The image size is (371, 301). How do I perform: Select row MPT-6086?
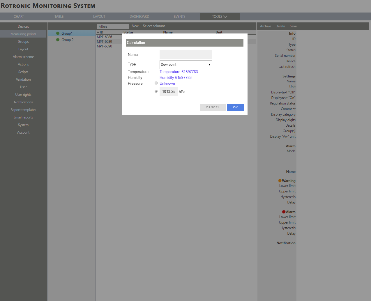(105, 37)
